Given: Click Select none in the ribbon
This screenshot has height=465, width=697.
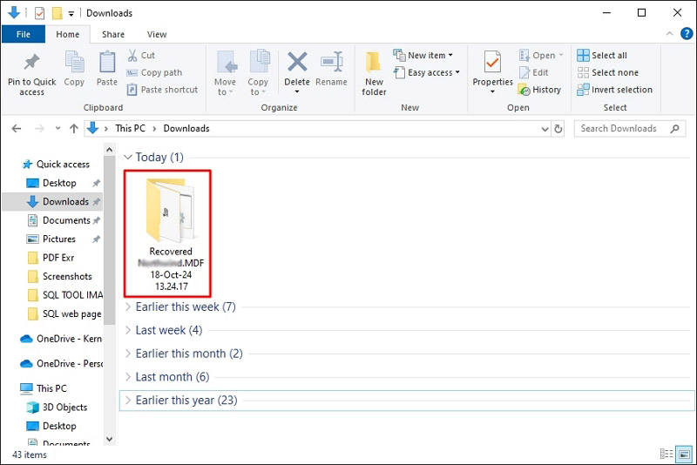Looking at the screenshot, I should coord(607,72).
